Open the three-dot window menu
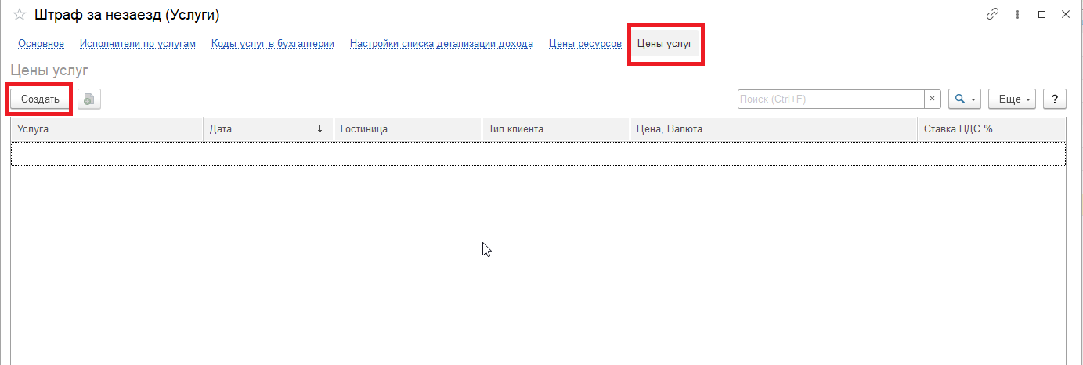The width and height of the screenshot is (1083, 365). tap(1017, 15)
